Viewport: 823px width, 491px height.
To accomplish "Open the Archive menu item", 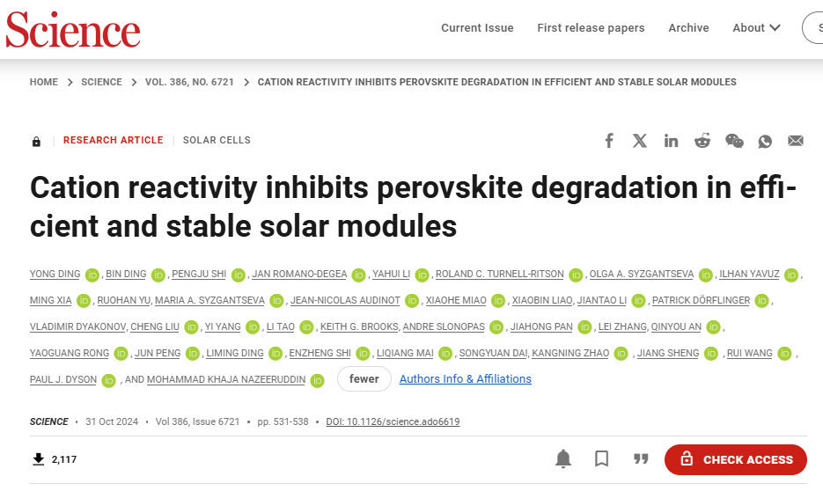I will (688, 28).
